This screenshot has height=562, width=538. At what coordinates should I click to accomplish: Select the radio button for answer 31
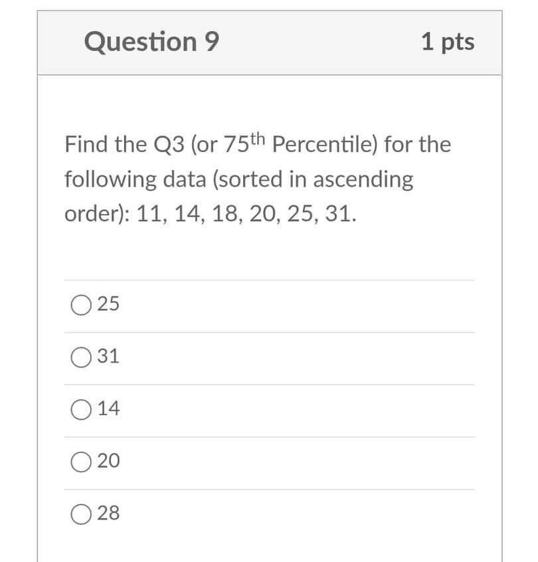click(80, 357)
